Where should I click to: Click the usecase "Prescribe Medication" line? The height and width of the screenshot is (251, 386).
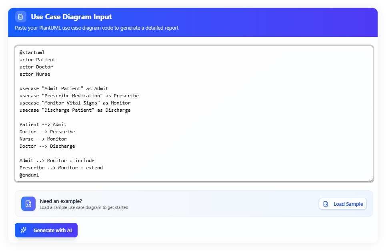pyautogui.click(x=79, y=96)
